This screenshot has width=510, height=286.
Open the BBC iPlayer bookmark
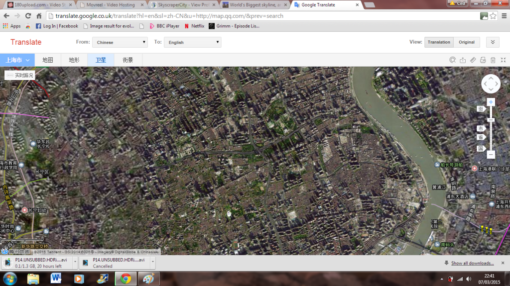coord(164,26)
